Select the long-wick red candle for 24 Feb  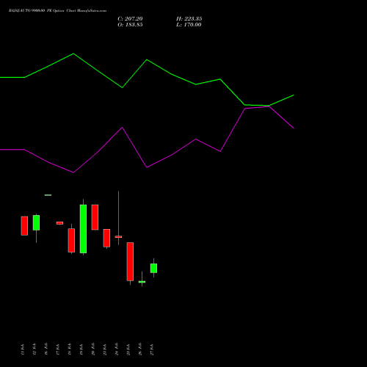[118, 236]
